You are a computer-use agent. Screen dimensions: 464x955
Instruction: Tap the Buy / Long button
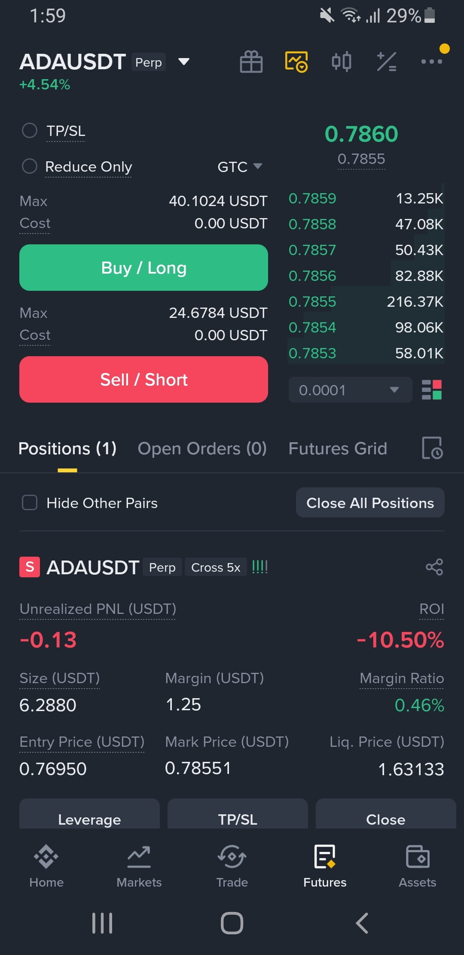pos(143,268)
